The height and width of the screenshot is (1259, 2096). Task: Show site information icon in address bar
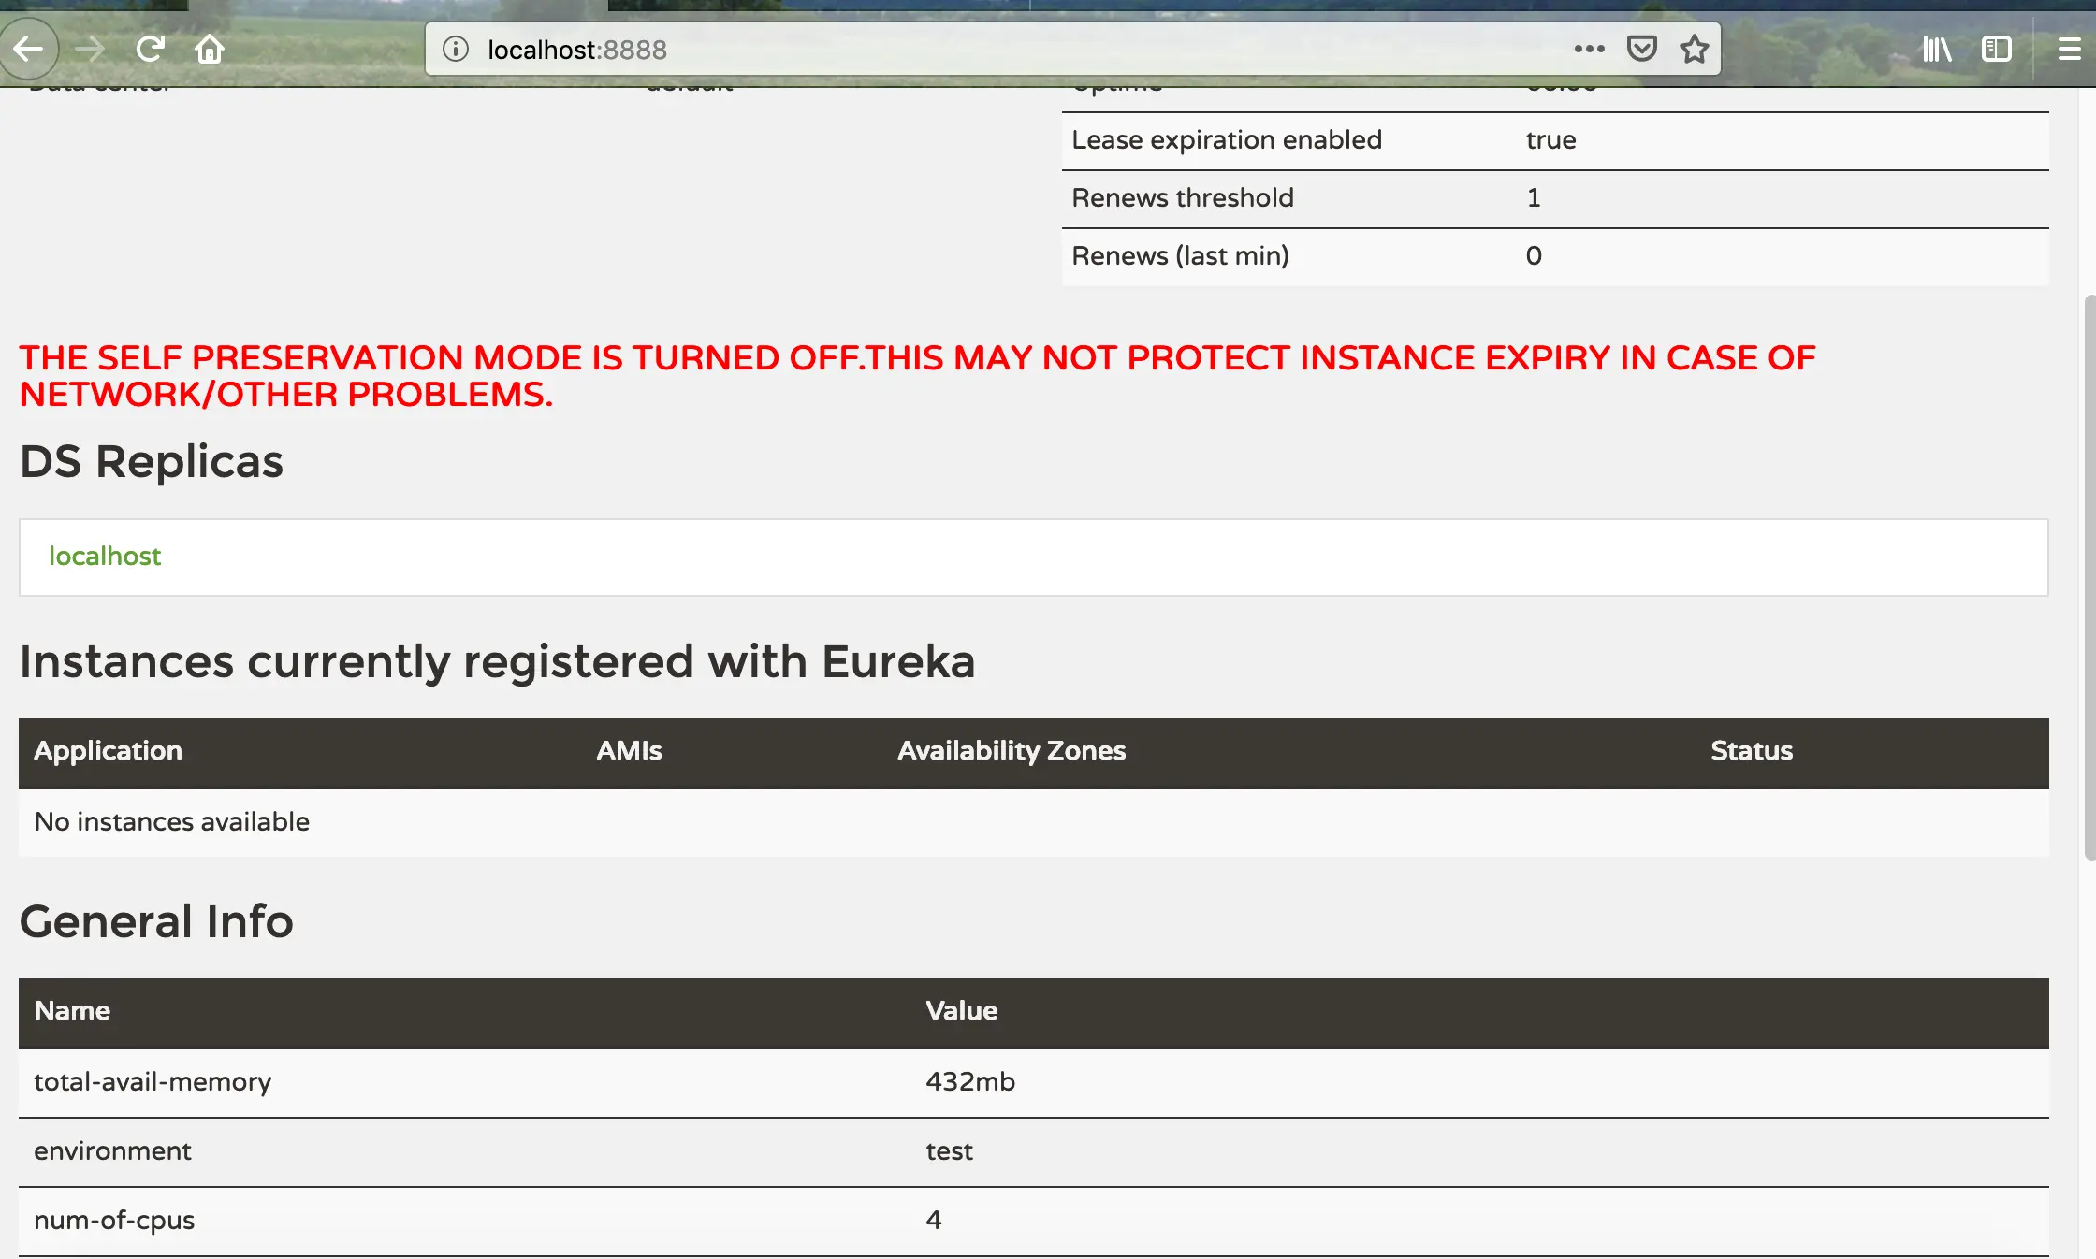coord(456,49)
